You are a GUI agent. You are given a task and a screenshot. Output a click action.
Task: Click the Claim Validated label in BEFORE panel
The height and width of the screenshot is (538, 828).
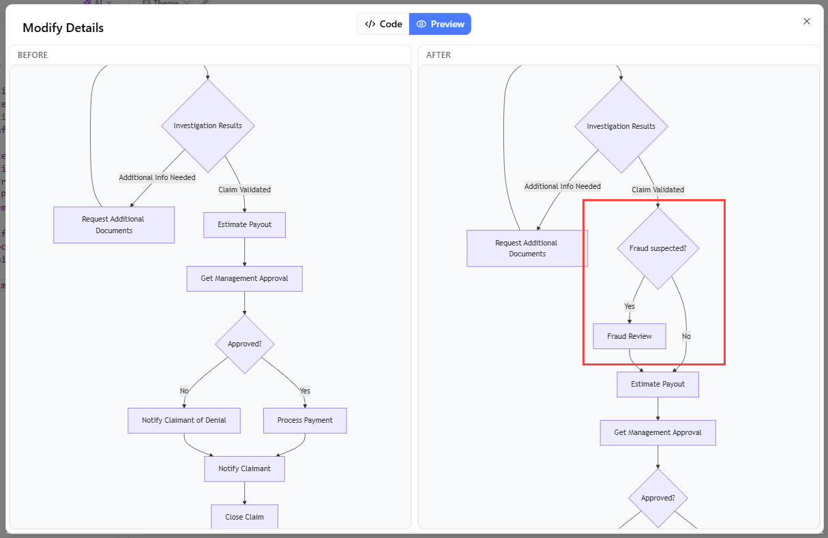tap(244, 190)
